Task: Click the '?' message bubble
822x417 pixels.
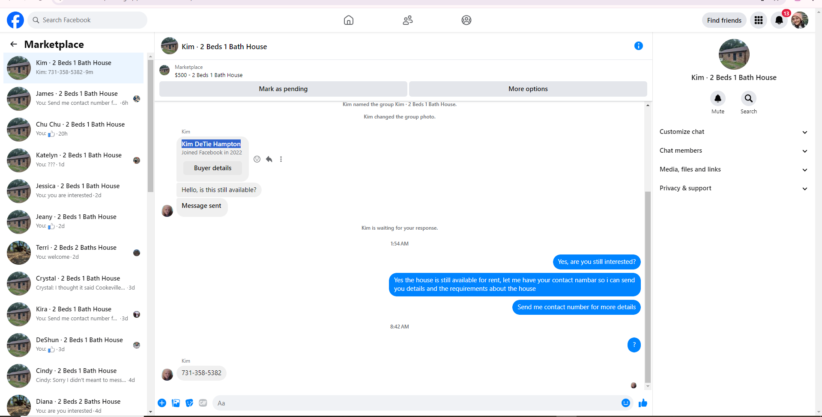Action: pos(634,345)
